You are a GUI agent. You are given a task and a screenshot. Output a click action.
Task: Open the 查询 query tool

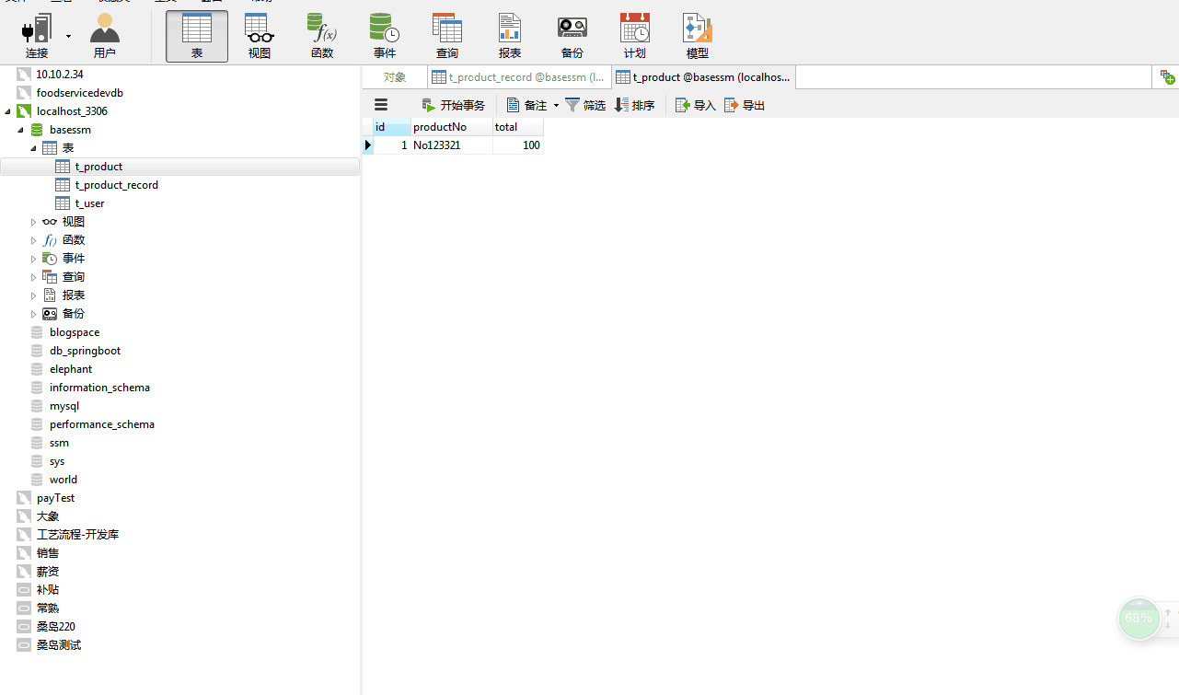click(447, 37)
